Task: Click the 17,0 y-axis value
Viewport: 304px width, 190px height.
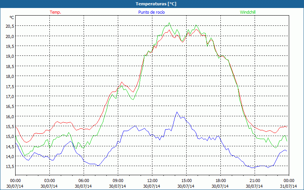Action: pos(10,97)
